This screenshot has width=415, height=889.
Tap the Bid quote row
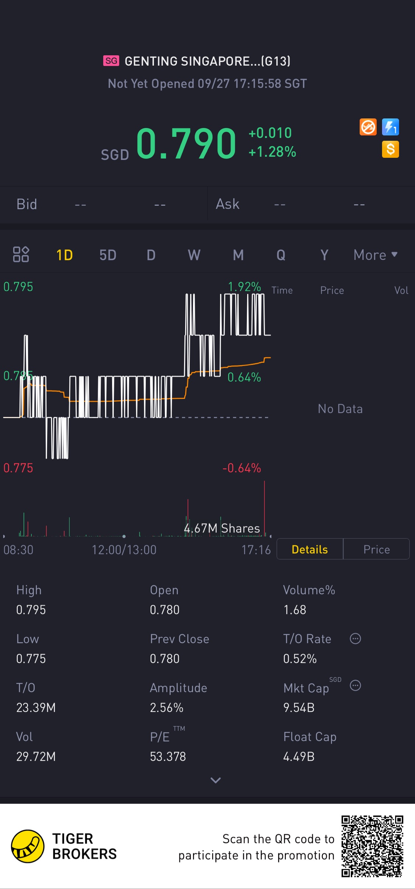103,204
